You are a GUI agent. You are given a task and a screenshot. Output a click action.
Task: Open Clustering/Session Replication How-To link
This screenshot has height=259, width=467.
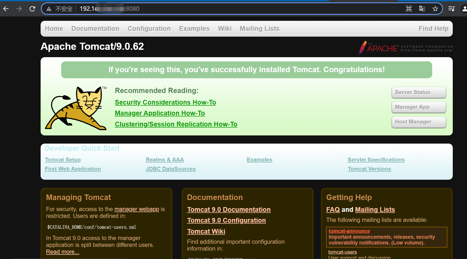pos(176,124)
